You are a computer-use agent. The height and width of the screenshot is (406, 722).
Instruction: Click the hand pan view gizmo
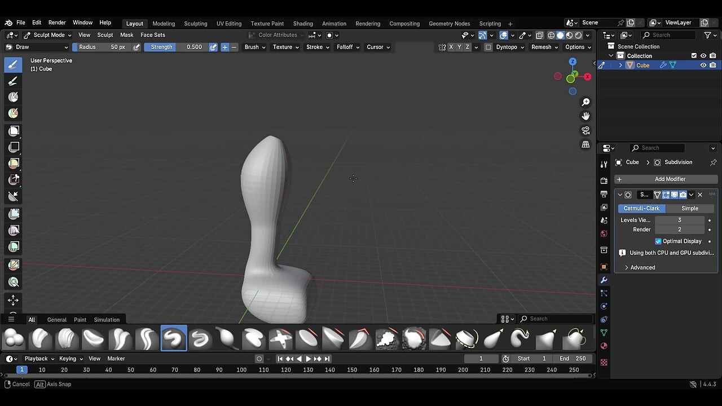click(585, 116)
